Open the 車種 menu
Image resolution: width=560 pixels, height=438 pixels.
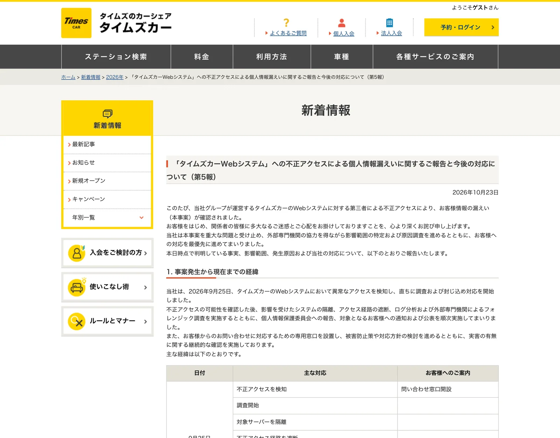click(342, 57)
